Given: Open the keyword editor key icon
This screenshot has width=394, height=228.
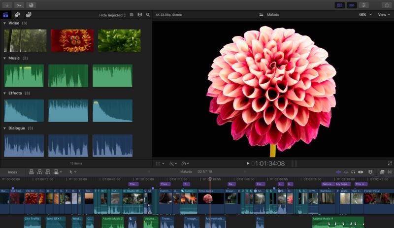Looking at the screenshot, I should point(19,5).
